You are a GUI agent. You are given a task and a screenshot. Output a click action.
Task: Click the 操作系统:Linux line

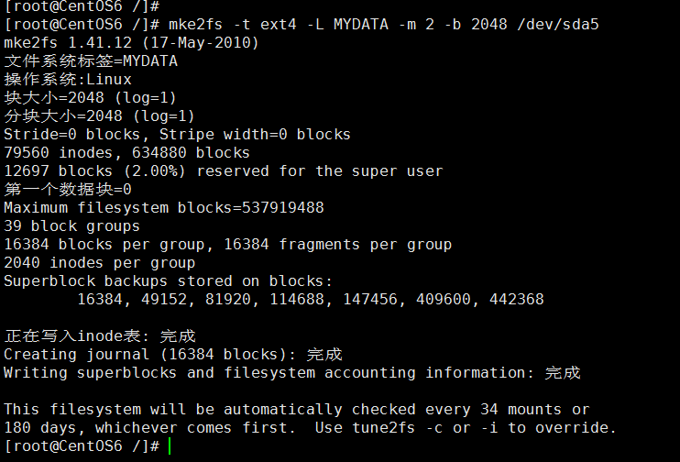click(68, 80)
